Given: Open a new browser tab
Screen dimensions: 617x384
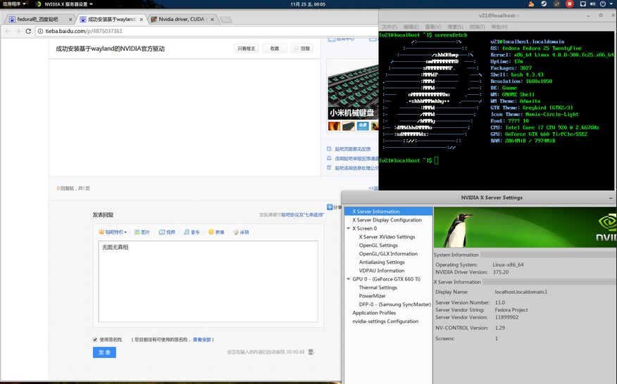Looking at the screenshot, I should point(225,20).
